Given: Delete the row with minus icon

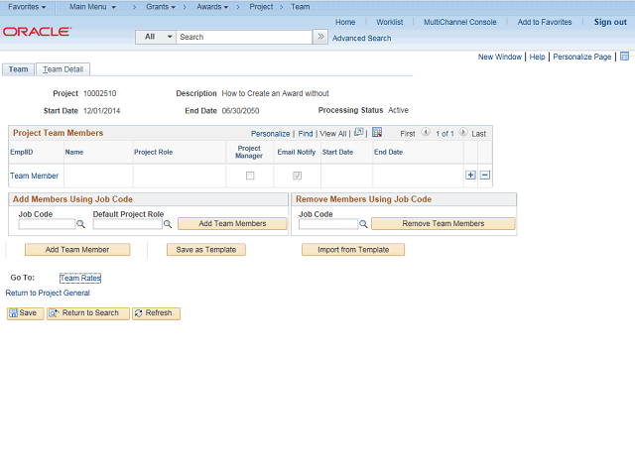Looking at the screenshot, I should pos(485,176).
